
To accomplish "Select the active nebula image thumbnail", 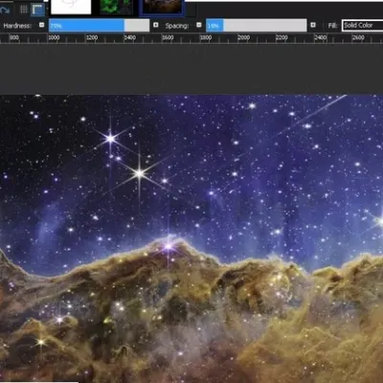I will click(x=162, y=8).
